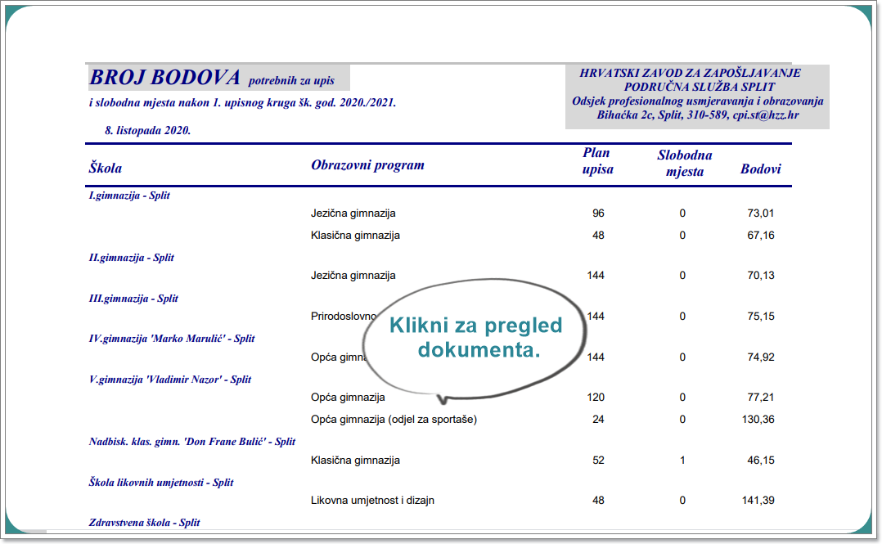Click plan upisa value "52"
This screenshot has width=882, height=544.
coord(598,461)
